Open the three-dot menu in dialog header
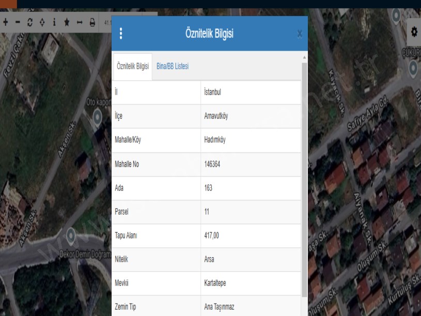421x316 pixels. [121, 34]
